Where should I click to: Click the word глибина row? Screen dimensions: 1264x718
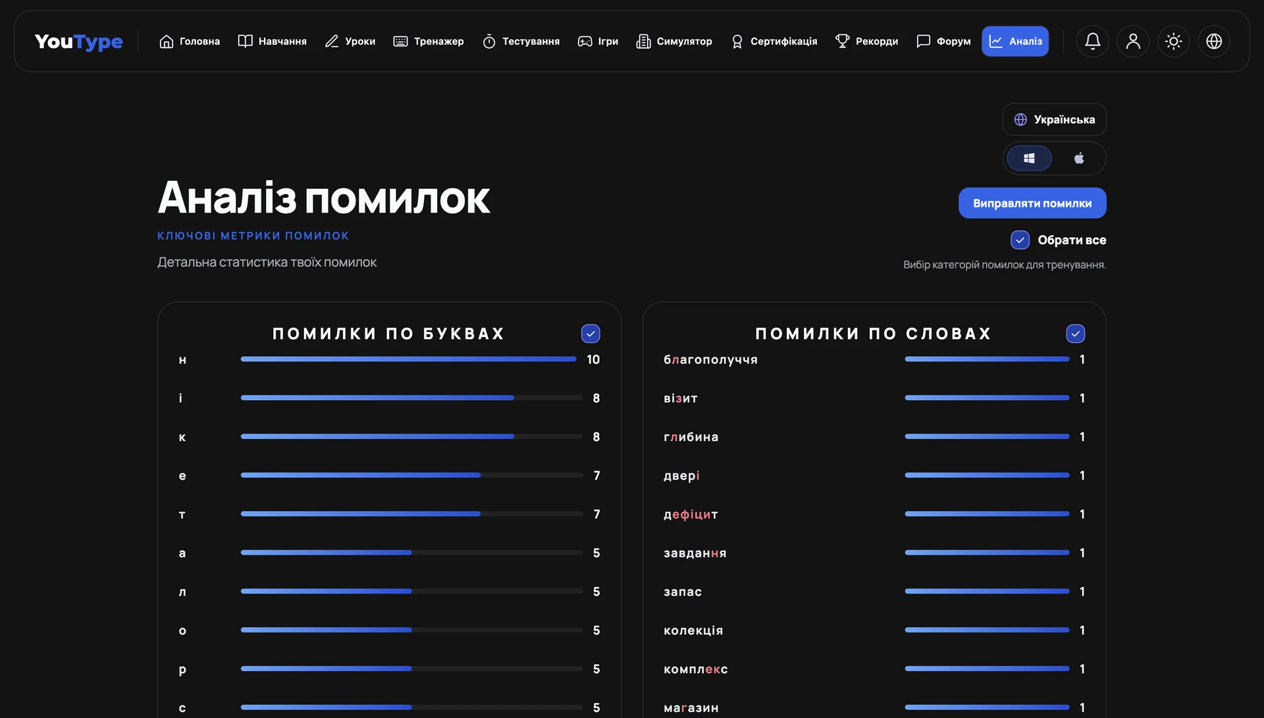(x=874, y=437)
